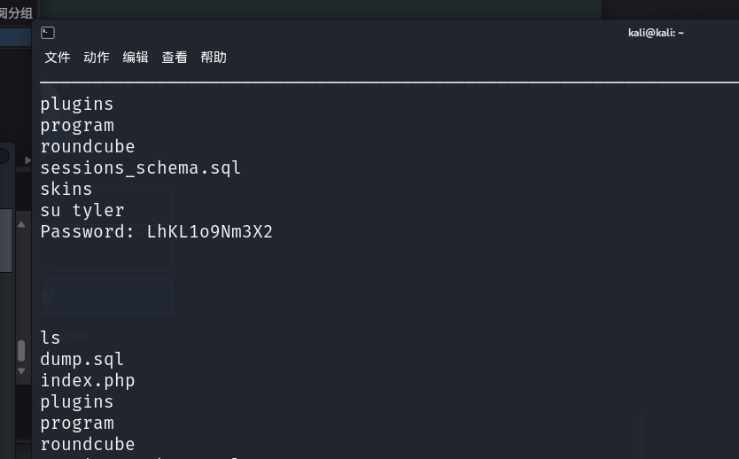This screenshot has height=459, width=739.
Task: Click the index.php entry in listing
Action: coord(88,381)
